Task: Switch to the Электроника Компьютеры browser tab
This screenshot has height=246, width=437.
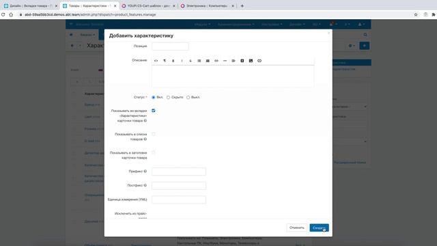Action: click(x=206, y=6)
